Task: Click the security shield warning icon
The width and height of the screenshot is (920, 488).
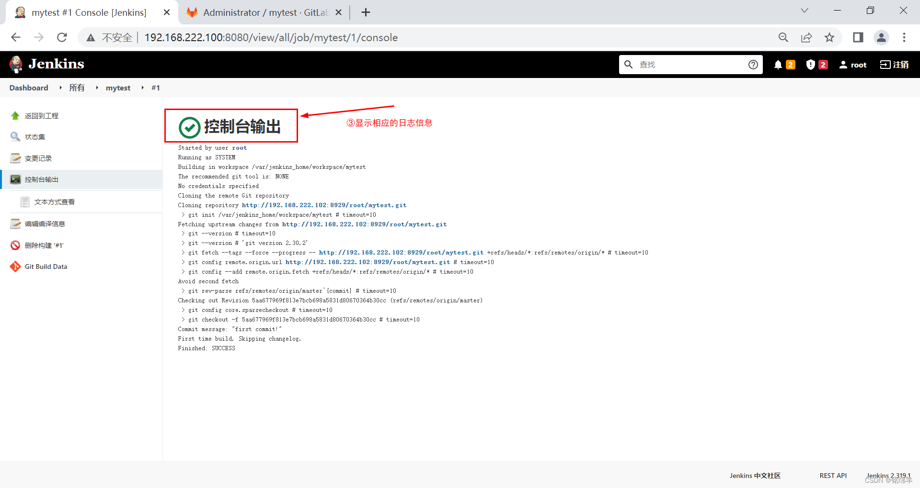Action: click(810, 64)
